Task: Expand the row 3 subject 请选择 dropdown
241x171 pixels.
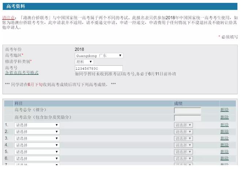Action: pyautogui.click(x=37, y=138)
